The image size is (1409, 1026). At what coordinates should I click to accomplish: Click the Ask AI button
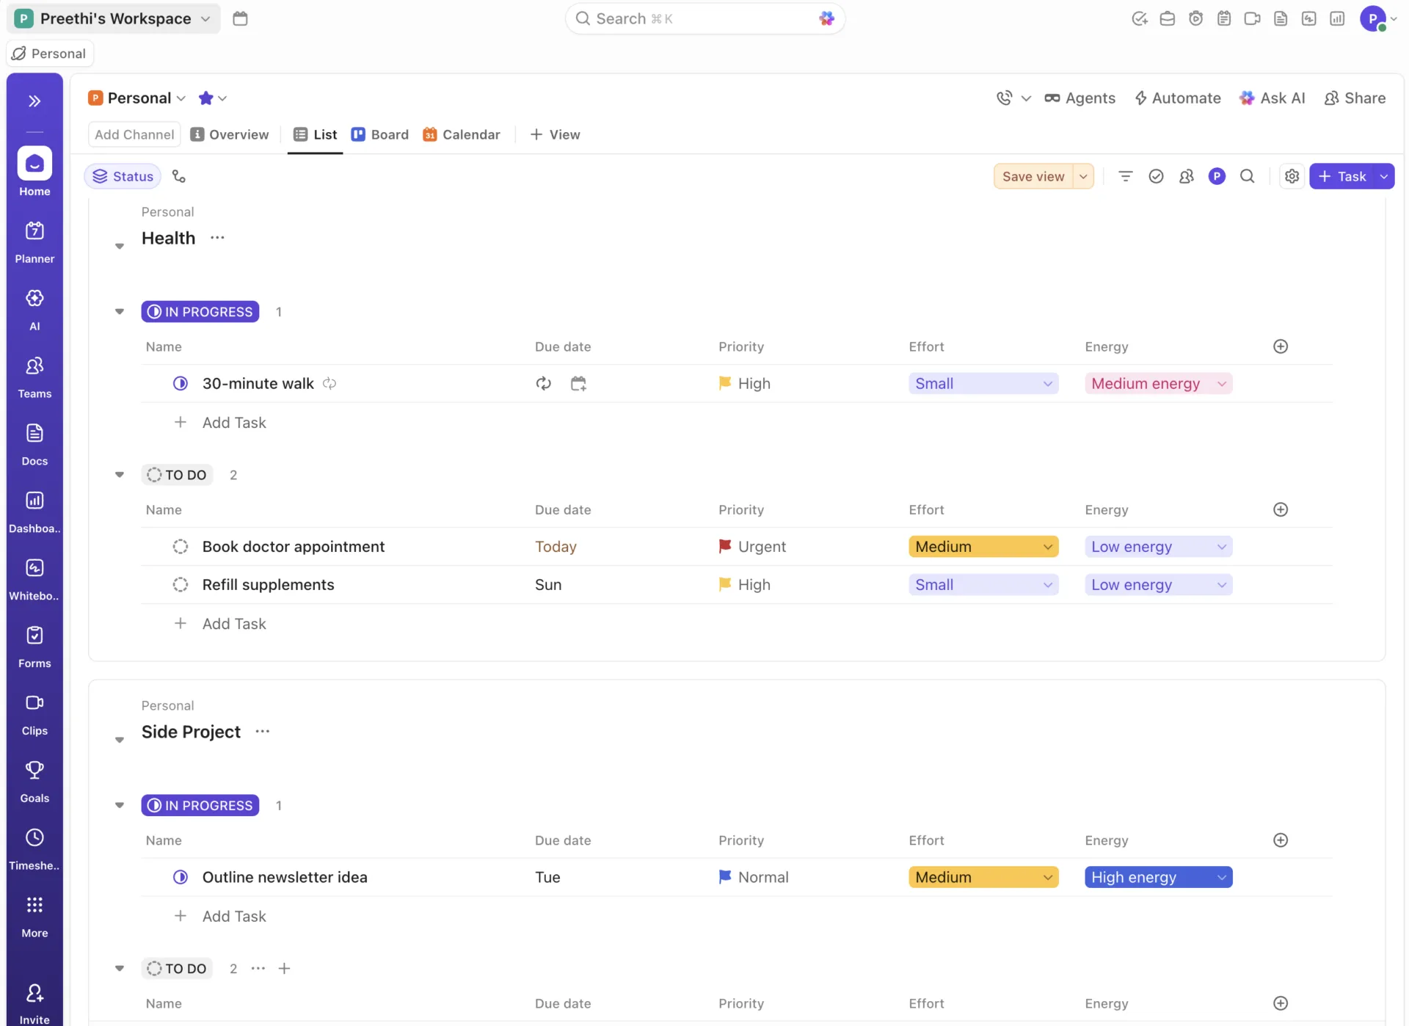[1272, 98]
